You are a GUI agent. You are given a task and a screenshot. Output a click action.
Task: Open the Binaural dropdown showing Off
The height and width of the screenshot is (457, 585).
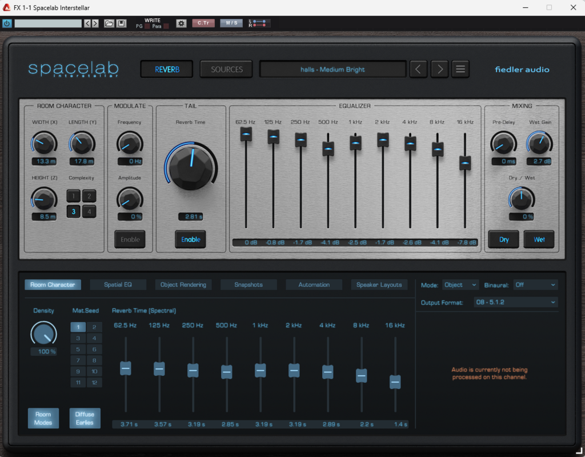click(x=536, y=285)
